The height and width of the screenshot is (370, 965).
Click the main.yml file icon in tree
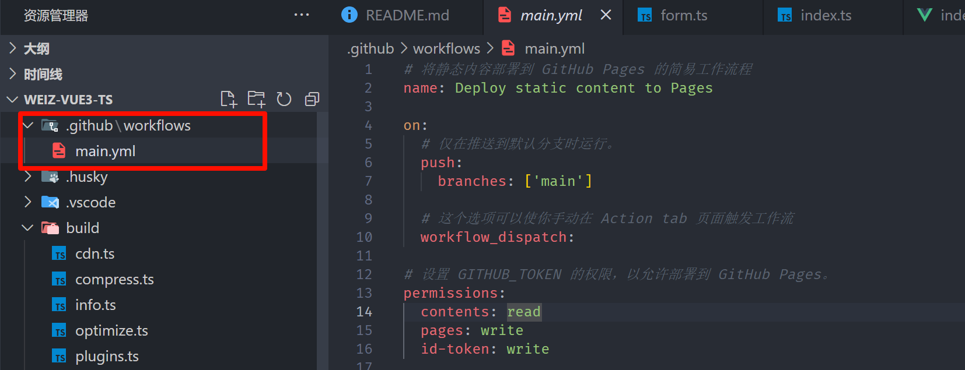coord(59,151)
